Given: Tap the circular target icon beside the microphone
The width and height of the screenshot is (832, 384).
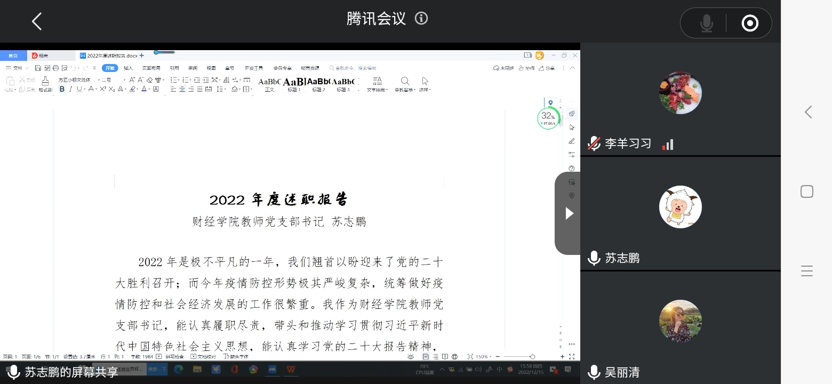Looking at the screenshot, I should pos(749,23).
